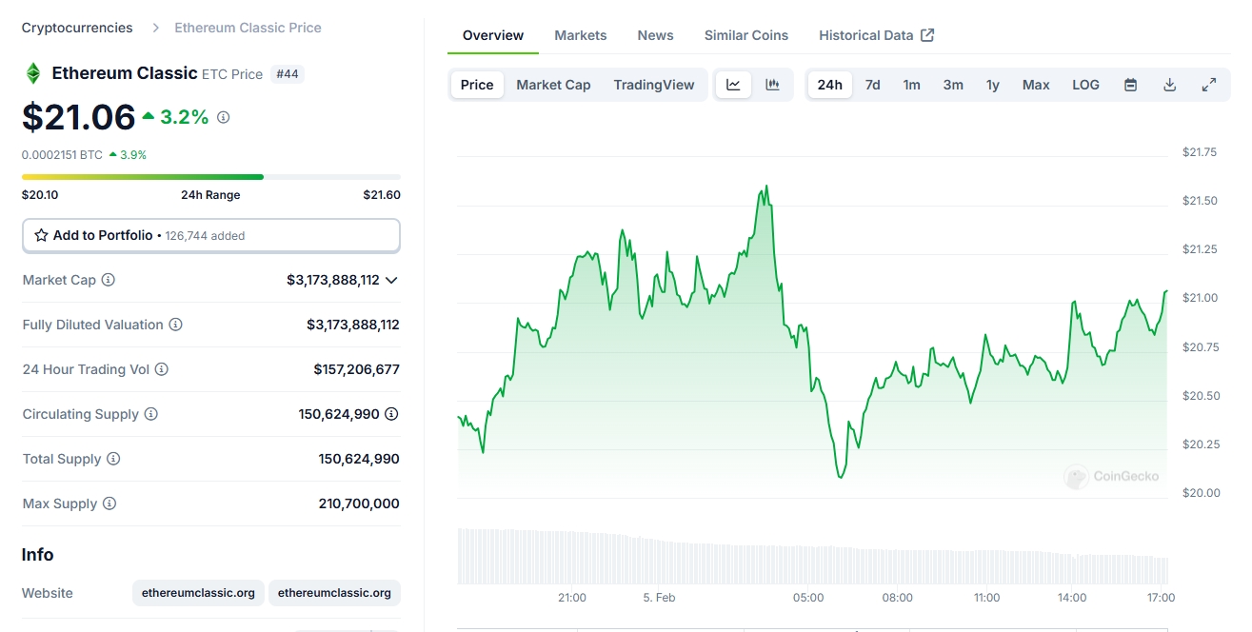Toggle LOG scale on chart
The image size is (1252, 632).
coord(1085,85)
